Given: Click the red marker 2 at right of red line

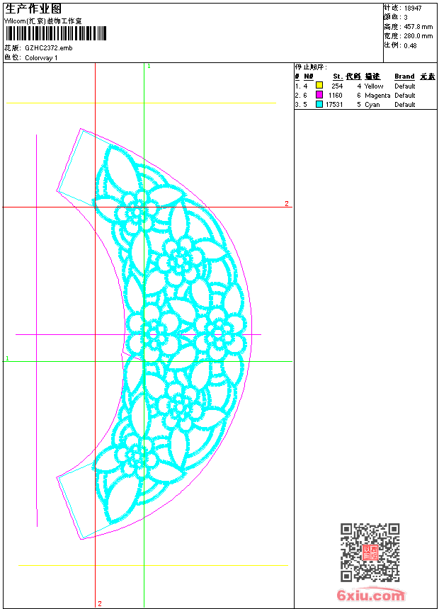Looking at the screenshot, I should (x=287, y=204).
